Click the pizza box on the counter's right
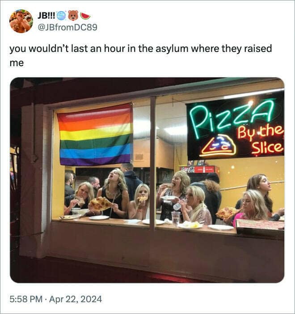Image resolution: width=295 pixels, height=314 pixels. [x=260, y=227]
